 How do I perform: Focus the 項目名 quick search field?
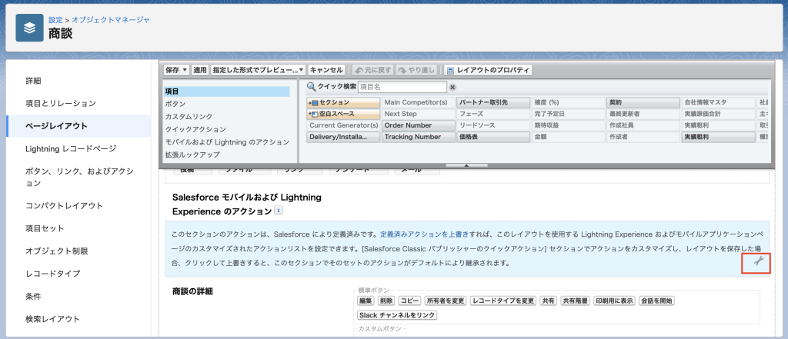coord(402,87)
